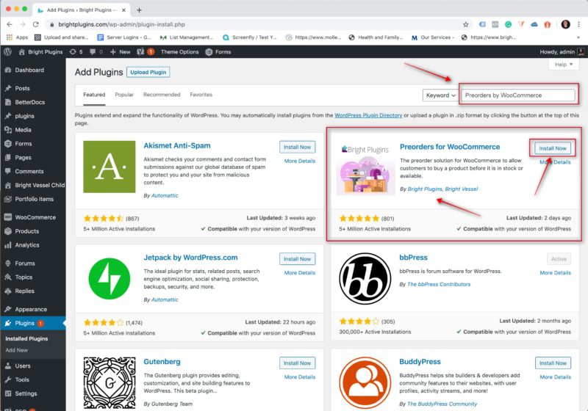The image size is (588, 411).
Task: Reload the page in Chrome
Action: pyautogui.click(x=35, y=24)
